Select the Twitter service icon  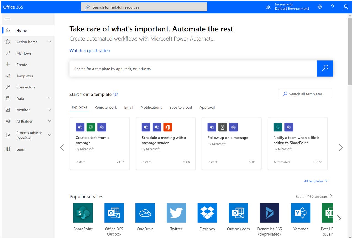(176, 213)
